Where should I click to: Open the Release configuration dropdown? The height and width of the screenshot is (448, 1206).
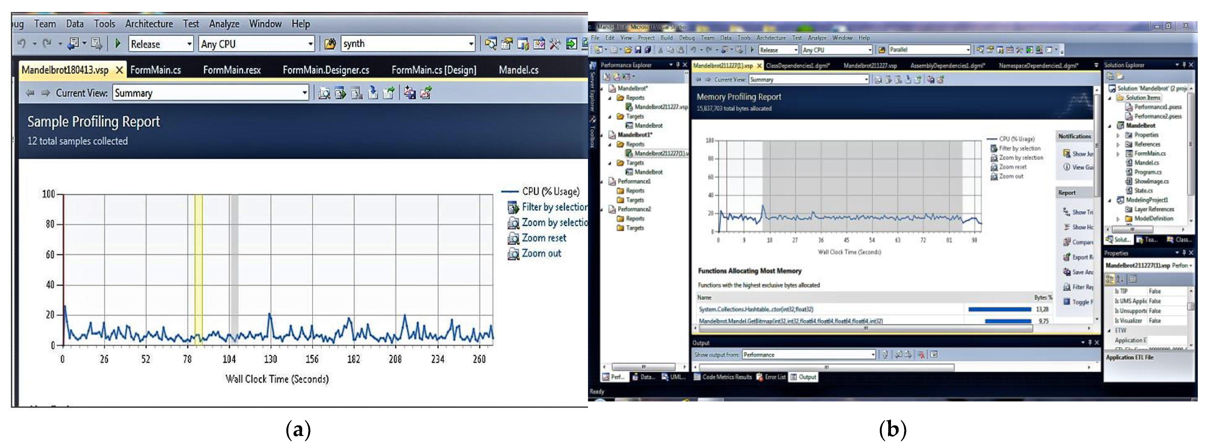[x=189, y=44]
